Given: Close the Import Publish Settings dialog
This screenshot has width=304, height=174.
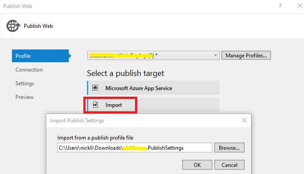Looking at the screenshot, I should click(244, 120).
